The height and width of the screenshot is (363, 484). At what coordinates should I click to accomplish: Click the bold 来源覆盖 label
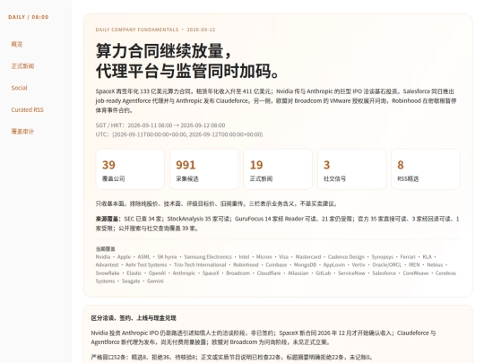[108, 219]
